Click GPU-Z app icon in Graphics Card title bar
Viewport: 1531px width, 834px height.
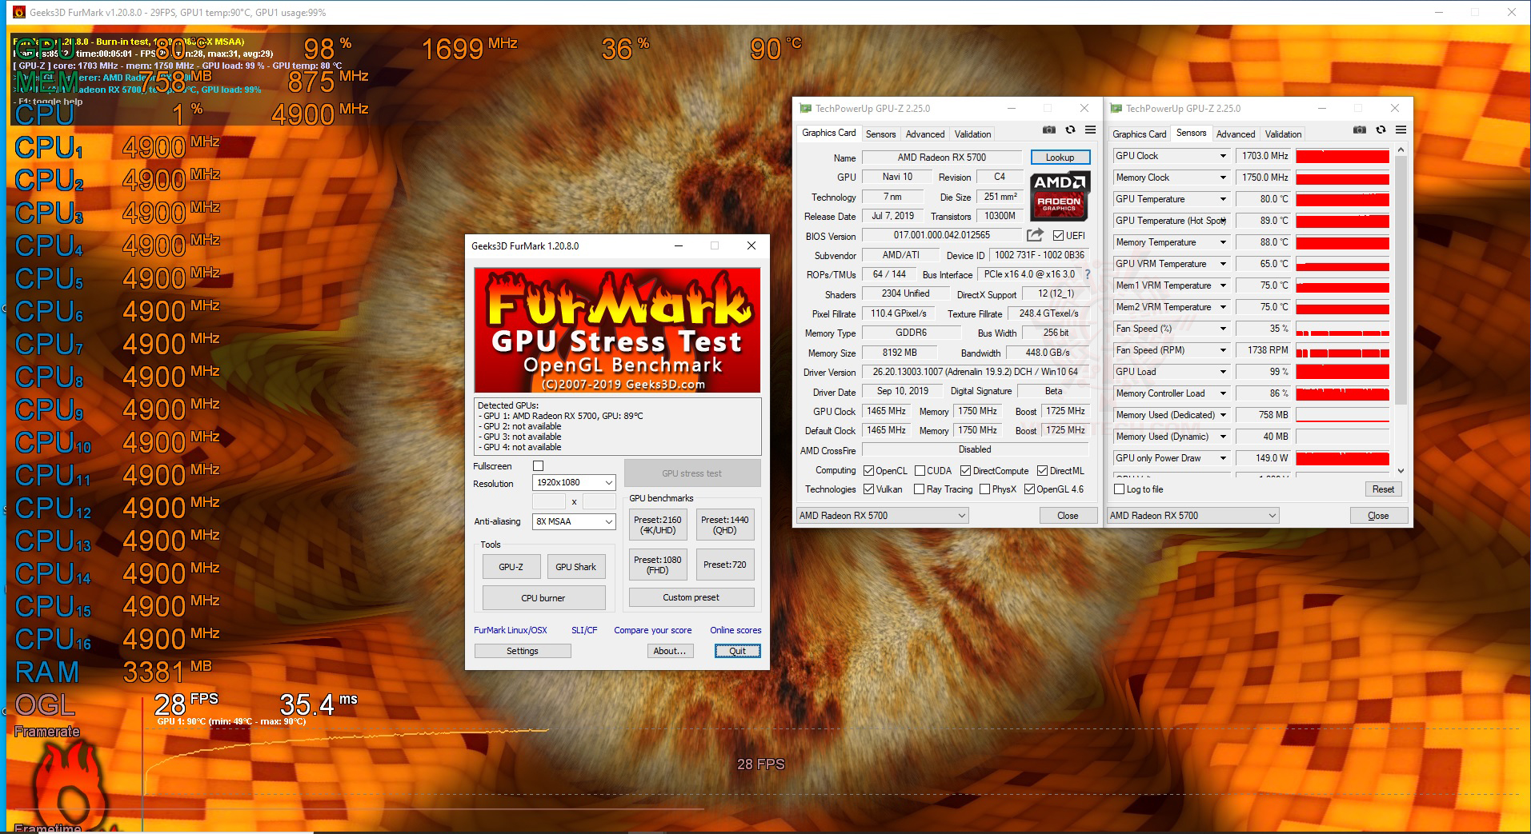pyautogui.click(x=805, y=108)
